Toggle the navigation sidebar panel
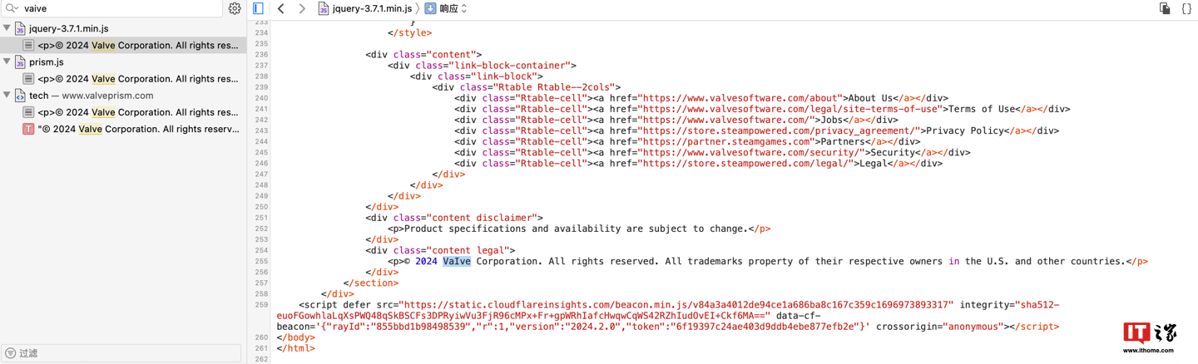1198x364 pixels. tap(258, 8)
